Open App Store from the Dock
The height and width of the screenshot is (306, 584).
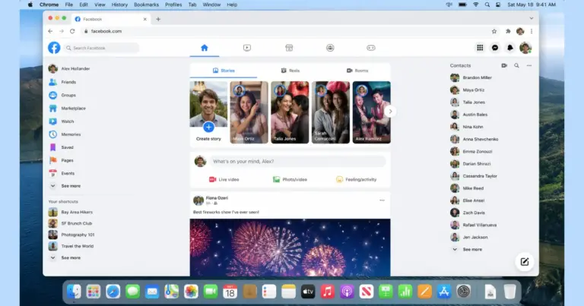(x=444, y=292)
